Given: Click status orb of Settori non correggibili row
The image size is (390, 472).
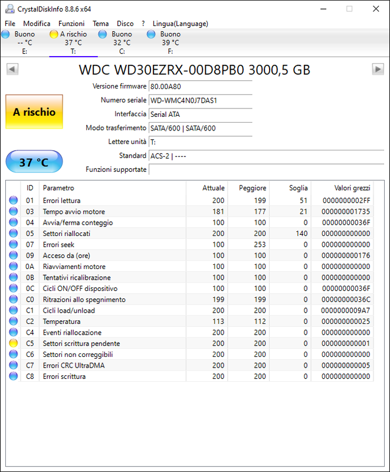Looking at the screenshot, I should (x=13, y=354).
